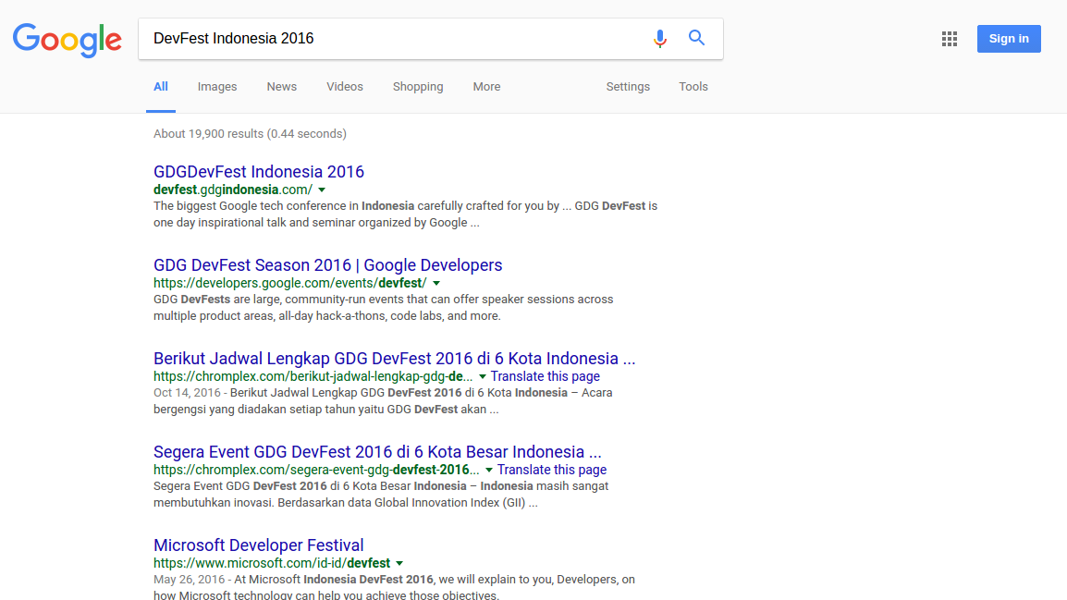The image size is (1067, 600).
Task: Click the magnifying glass search button
Action: click(696, 38)
